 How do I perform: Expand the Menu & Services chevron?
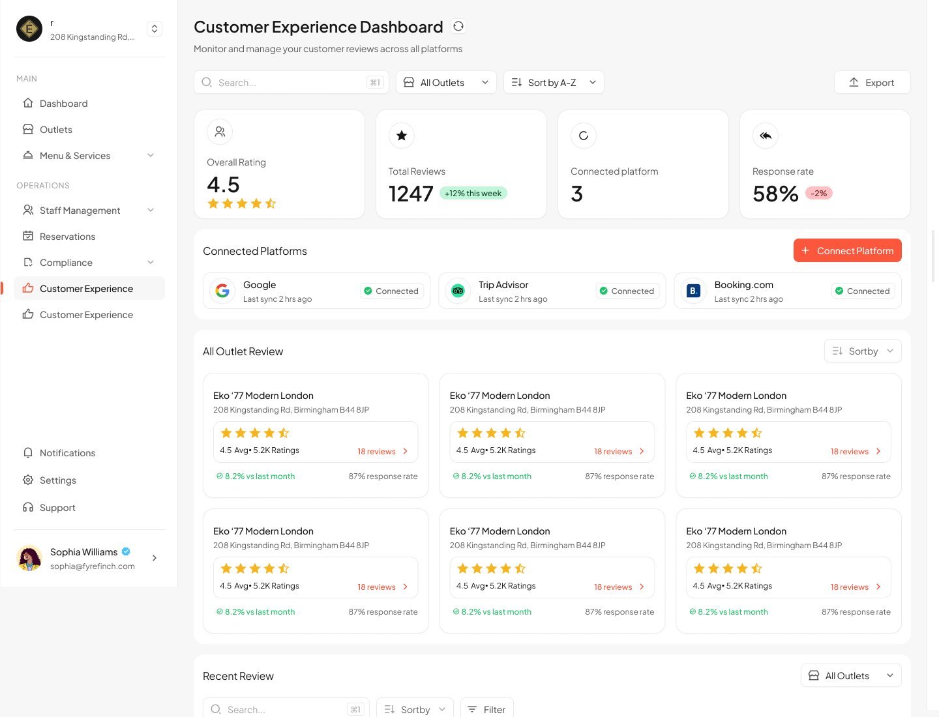[x=151, y=155]
